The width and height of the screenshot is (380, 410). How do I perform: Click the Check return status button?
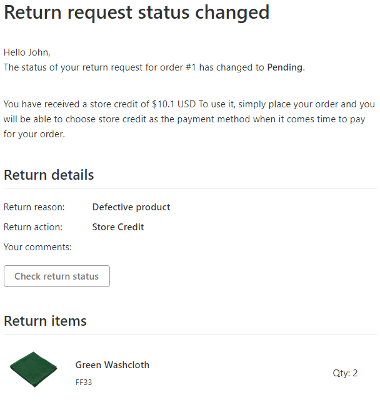57,276
